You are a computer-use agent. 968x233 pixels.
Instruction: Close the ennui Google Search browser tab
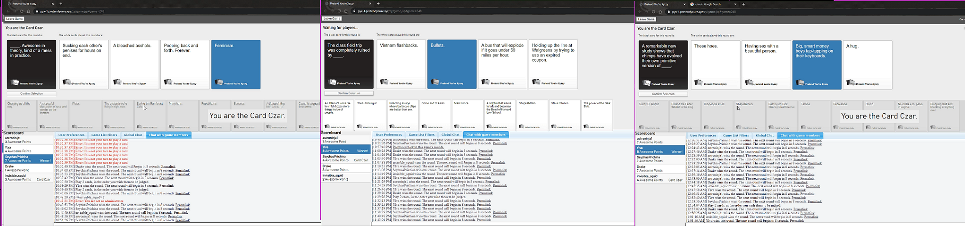(735, 4)
